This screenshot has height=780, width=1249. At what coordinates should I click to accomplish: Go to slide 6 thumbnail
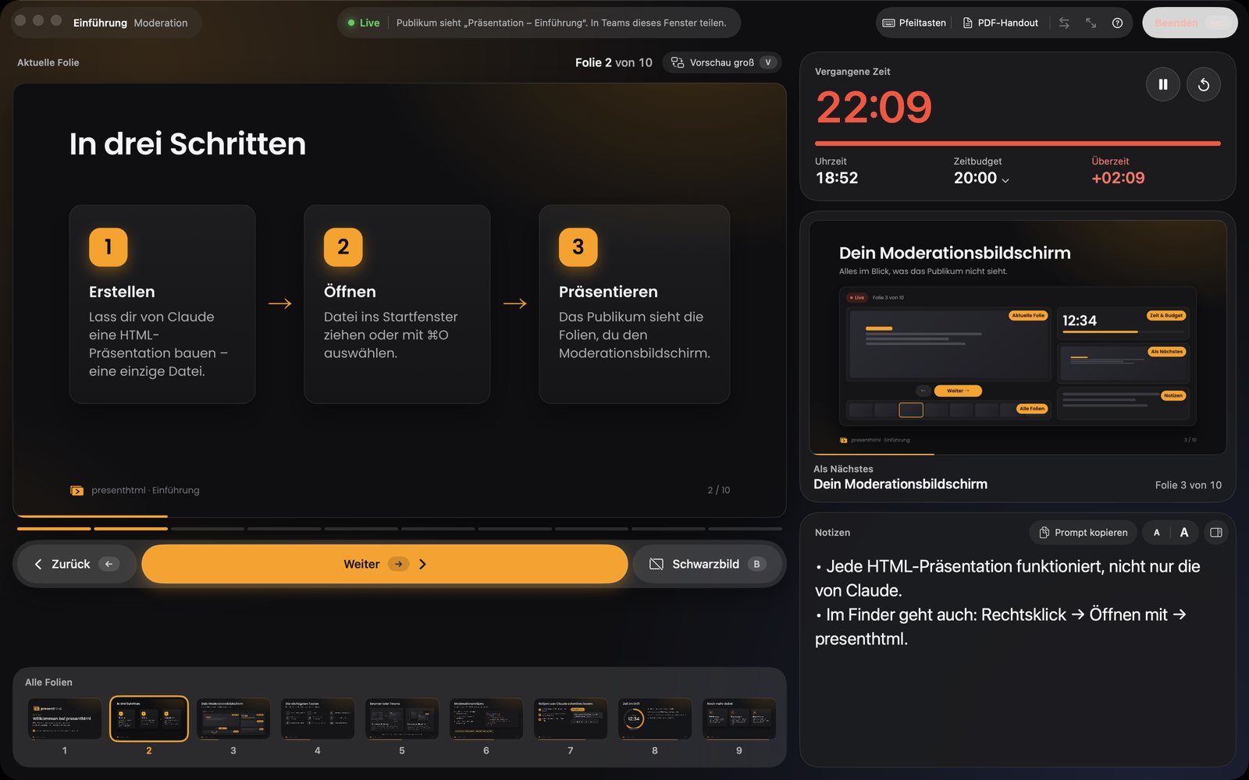[x=486, y=718]
